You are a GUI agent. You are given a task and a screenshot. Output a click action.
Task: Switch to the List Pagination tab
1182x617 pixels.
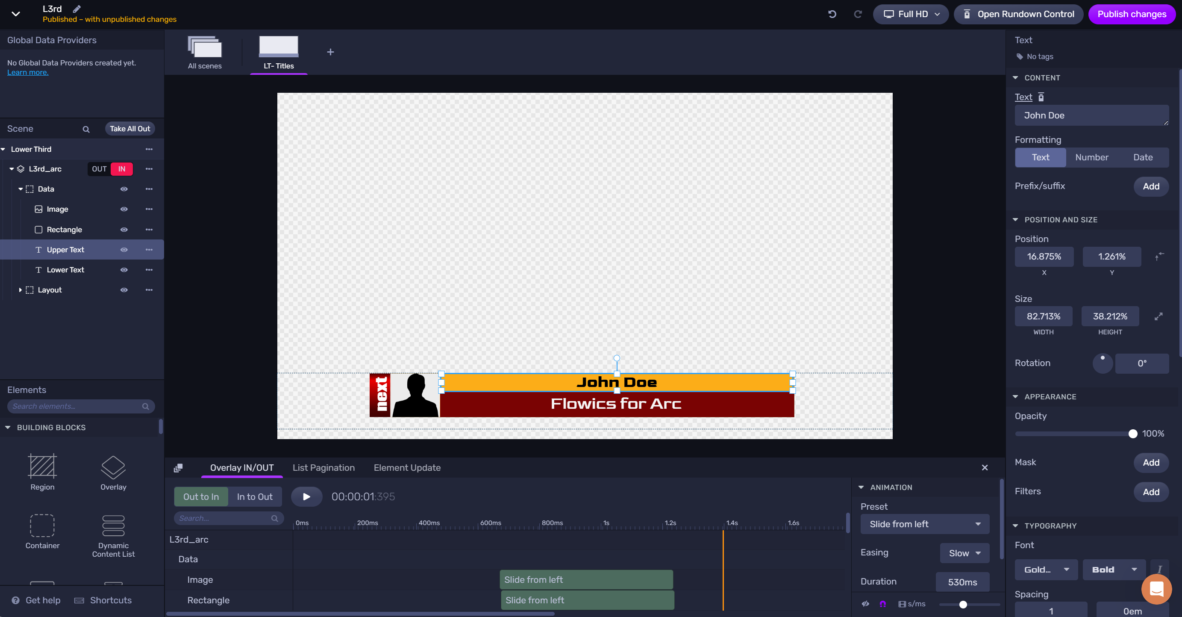pos(323,468)
